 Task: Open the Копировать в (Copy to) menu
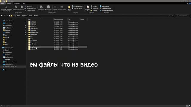click(48, 8)
